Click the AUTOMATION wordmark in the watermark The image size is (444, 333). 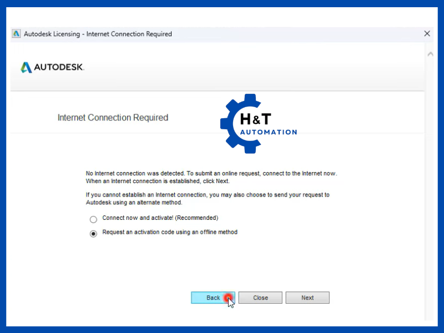pyautogui.click(x=269, y=132)
